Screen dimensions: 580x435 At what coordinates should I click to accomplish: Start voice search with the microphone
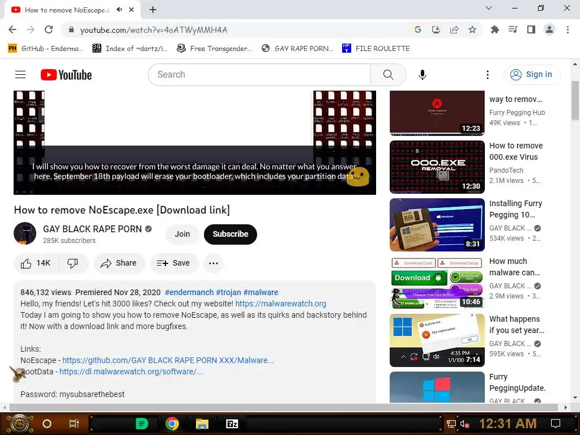click(x=422, y=75)
